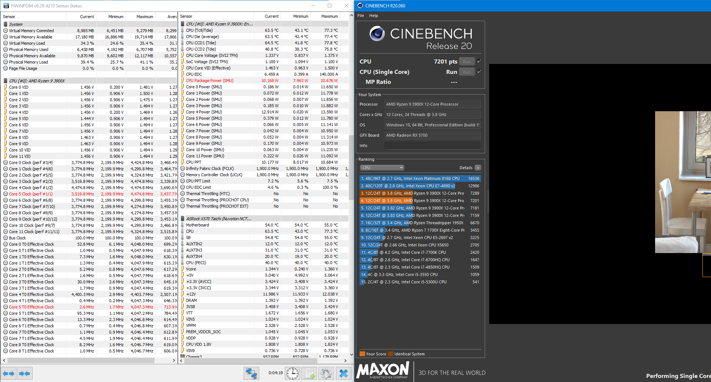Click the lightning icon beside Core 0 VID

pos(6,87)
